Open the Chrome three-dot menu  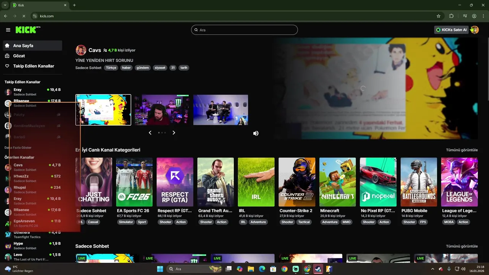[483, 16]
